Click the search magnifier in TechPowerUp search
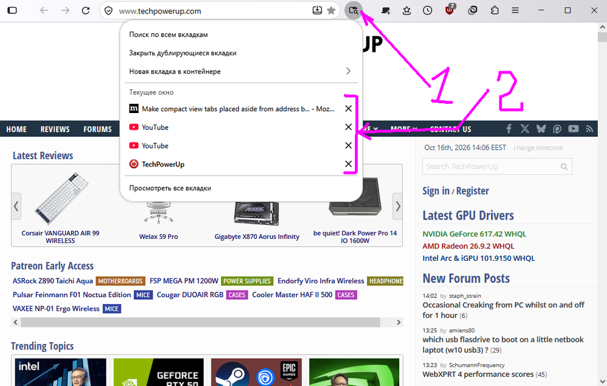607x386 pixels. 564,167
